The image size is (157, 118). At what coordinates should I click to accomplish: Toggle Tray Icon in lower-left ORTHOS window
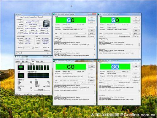[x=89, y=83]
